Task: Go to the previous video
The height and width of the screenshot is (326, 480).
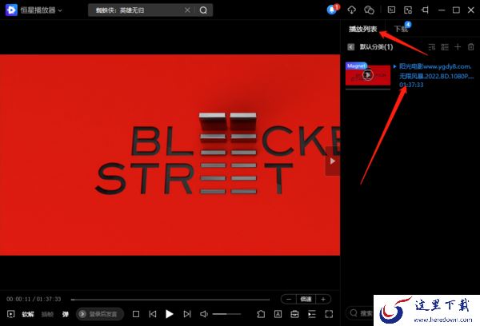Action: (153, 314)
